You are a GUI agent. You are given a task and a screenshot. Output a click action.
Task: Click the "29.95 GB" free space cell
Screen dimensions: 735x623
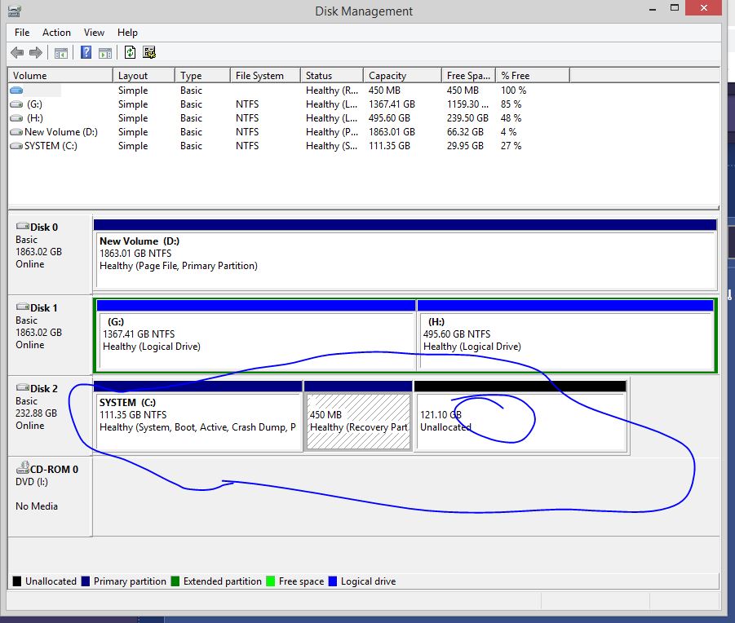(465, 146)
